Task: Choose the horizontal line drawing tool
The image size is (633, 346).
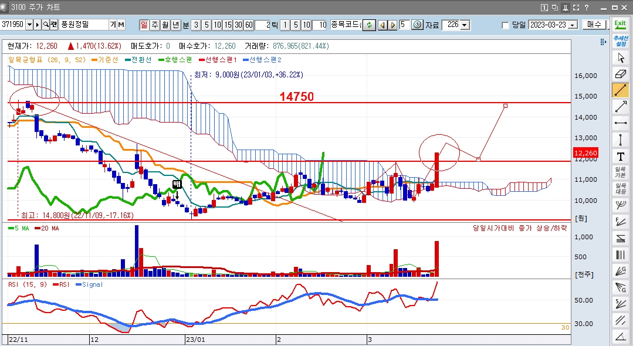Action: click(x=620, y=123)
